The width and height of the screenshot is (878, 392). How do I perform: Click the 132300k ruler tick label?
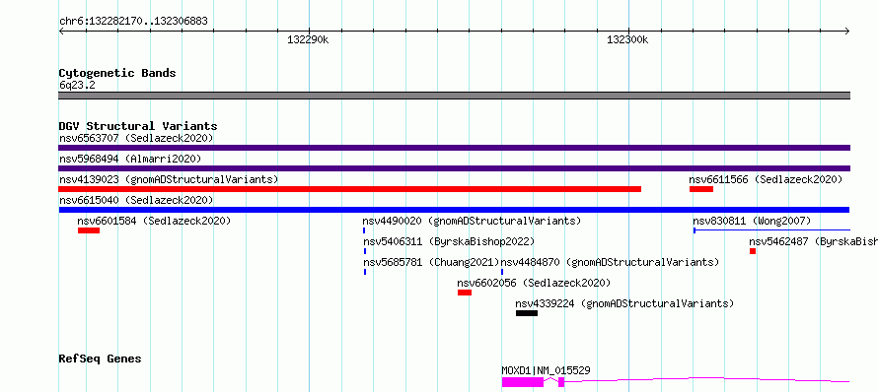pyautogui.click(x=627, y=39)
